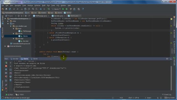Click the Project panel horizontal scrollbar
This screenshot has height=100, width=177.
click(13, 56)
